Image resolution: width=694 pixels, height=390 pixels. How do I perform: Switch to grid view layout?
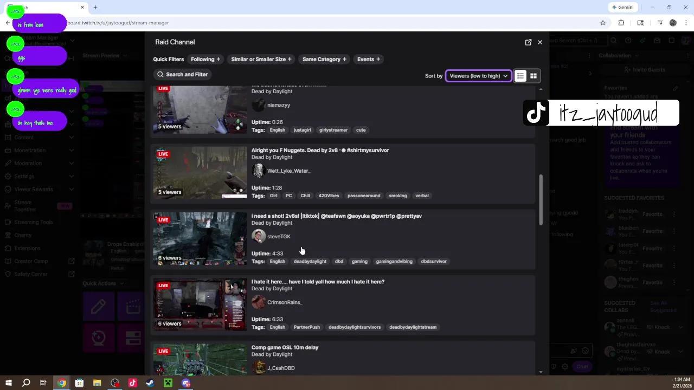click(x=534, y=76)
